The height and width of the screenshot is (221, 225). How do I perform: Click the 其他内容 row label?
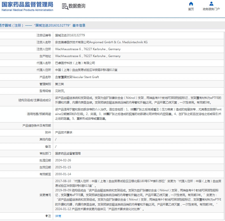coord(45,139)
